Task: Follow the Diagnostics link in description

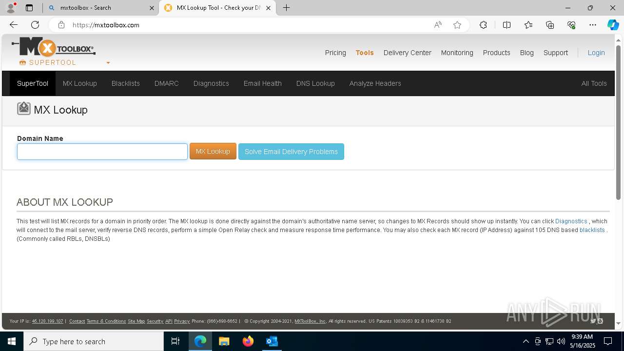Action: [571, 221]
